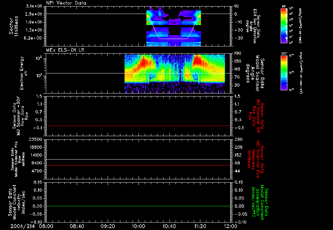Click the 1.9e+01 sector tick label
This screenshot has height=230, width=333.
[34, 22]
